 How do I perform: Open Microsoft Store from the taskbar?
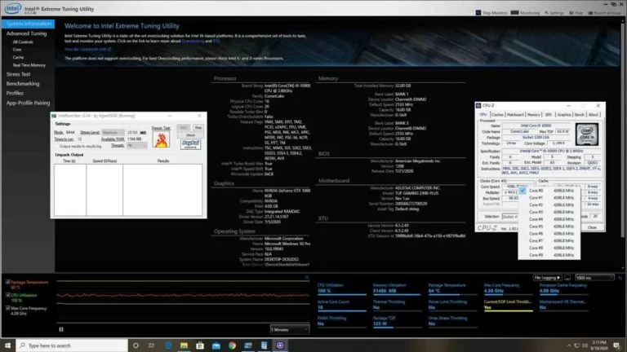200,345
